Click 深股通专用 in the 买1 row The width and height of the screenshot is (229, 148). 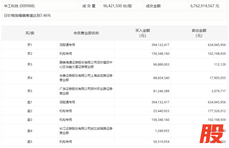pyautogui.click(x=67, y=45)
